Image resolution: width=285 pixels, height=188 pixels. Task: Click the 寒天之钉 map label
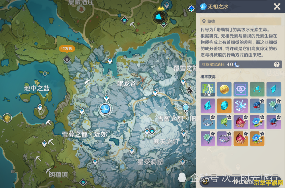pyautogui.click(x=166, y=142)
